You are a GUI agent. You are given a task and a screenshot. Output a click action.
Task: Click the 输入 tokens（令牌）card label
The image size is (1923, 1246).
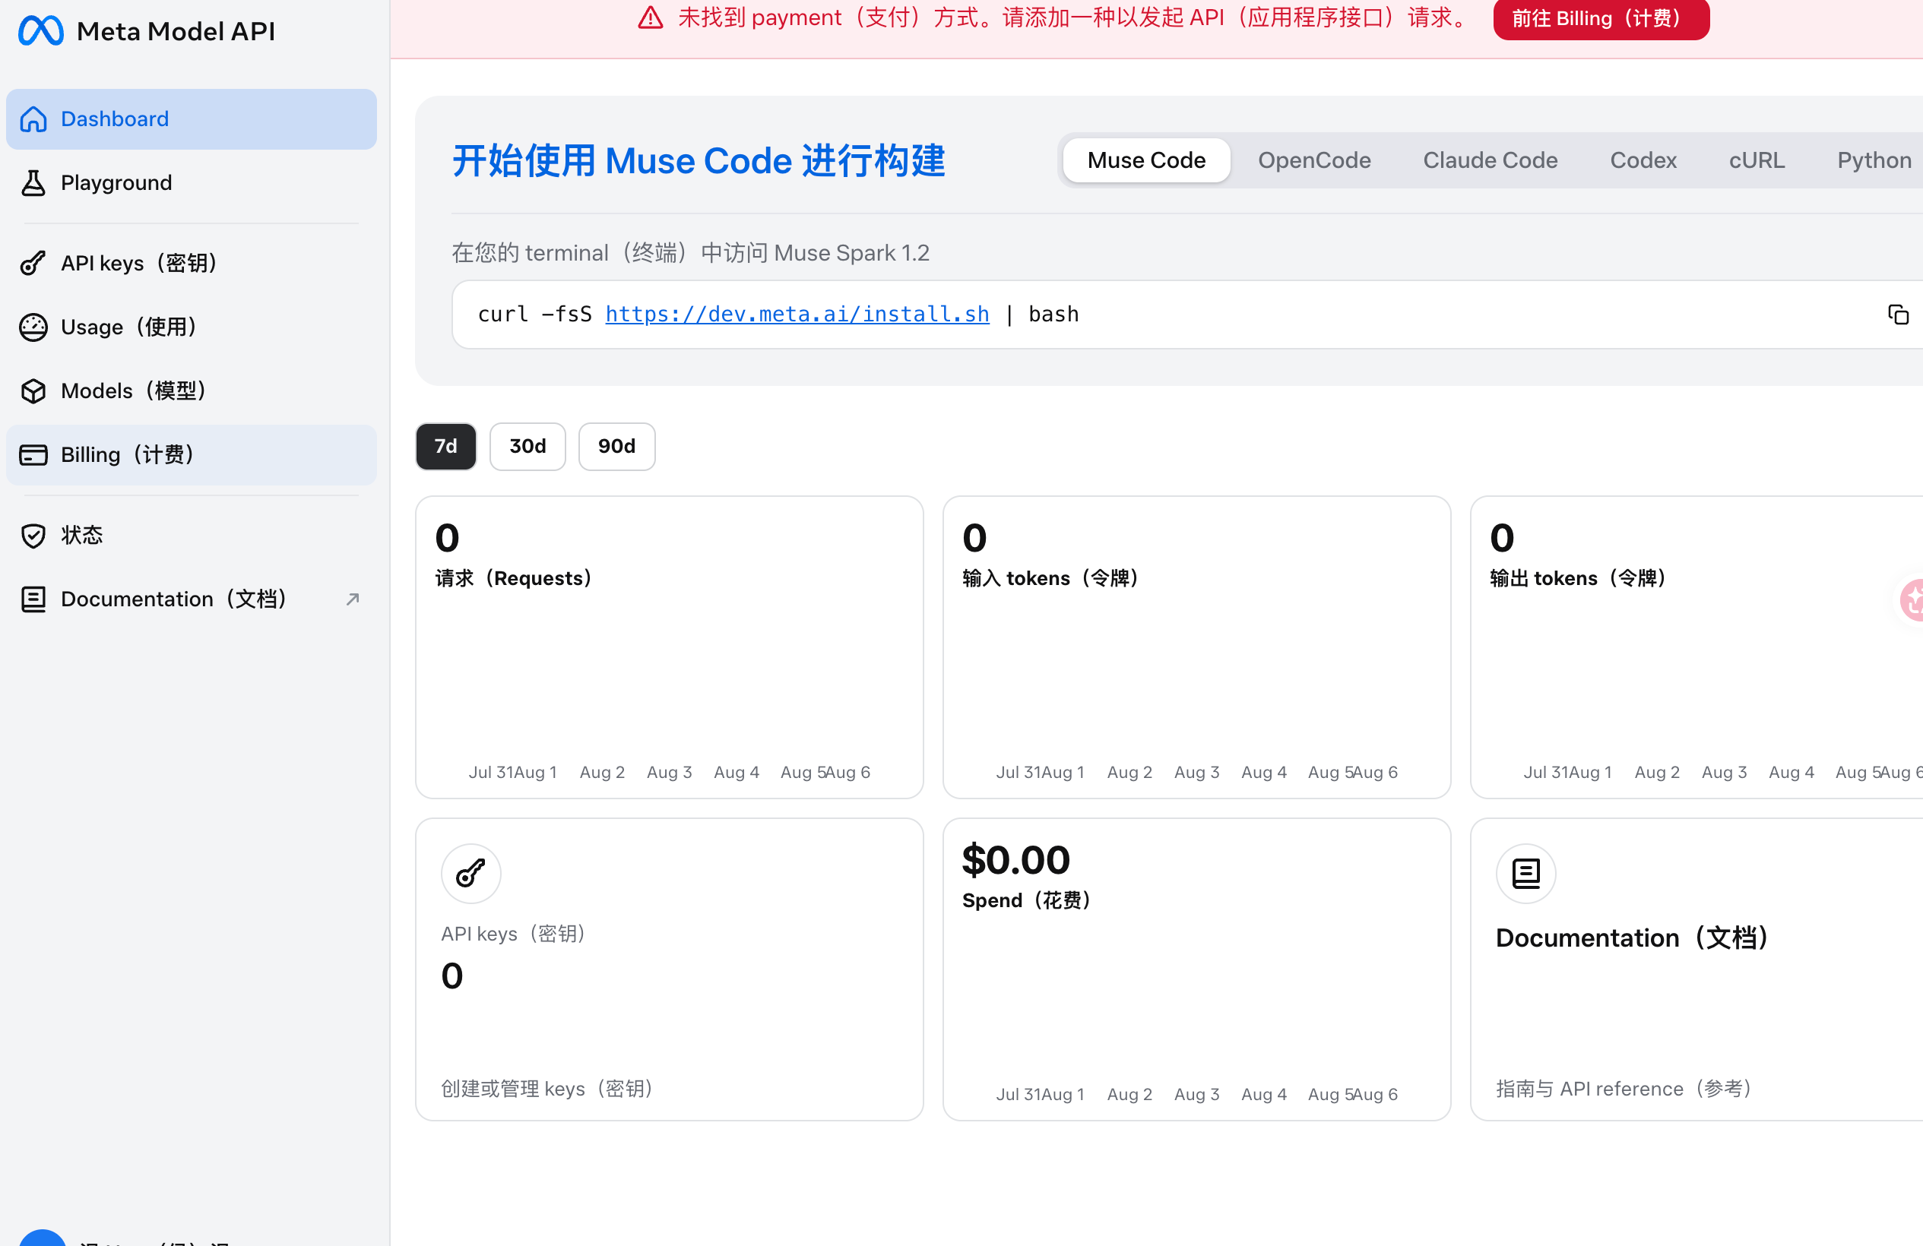click(x=1050, y=578)
